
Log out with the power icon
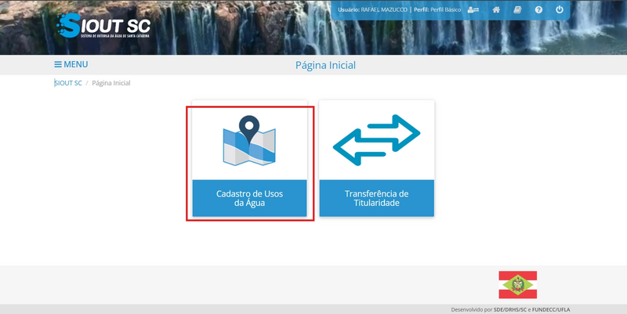click(560, 9)
